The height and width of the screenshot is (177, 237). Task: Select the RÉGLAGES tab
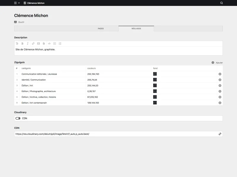point(136,29)
